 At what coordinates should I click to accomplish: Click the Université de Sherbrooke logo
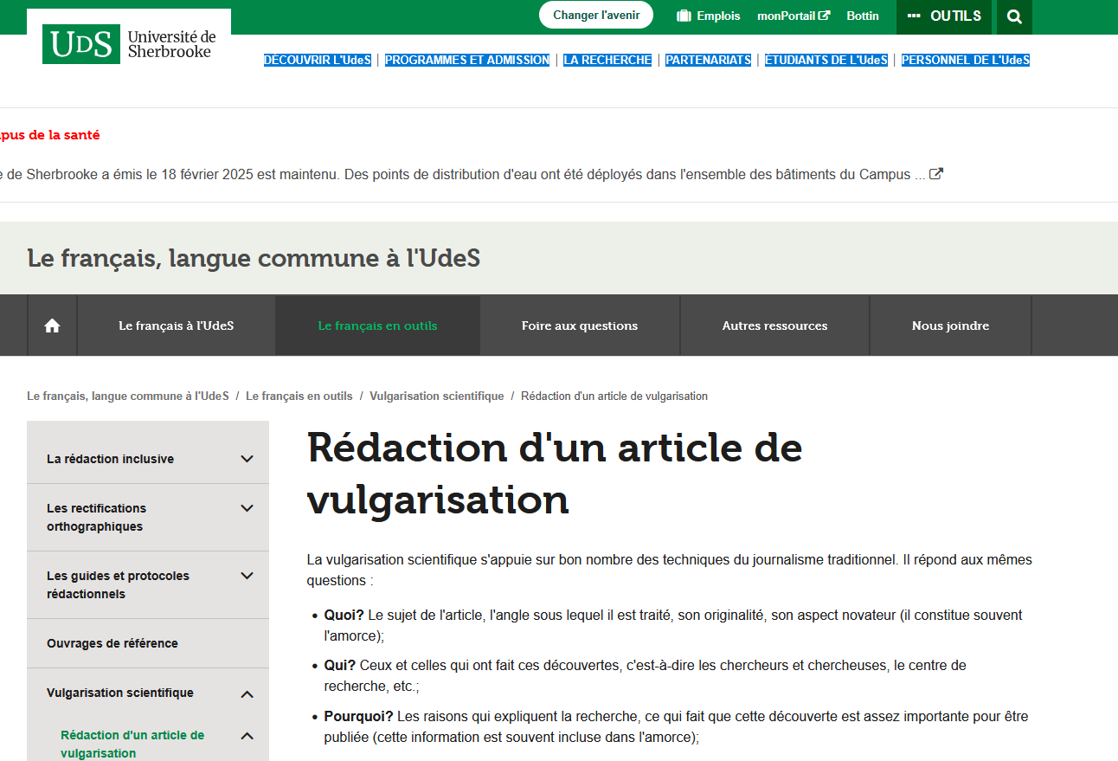pos(129,44)
